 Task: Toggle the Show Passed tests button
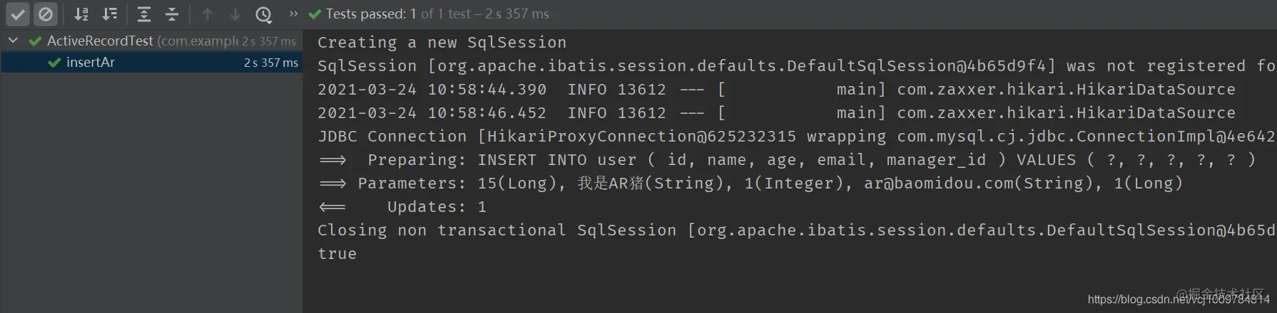coord(18,14)
